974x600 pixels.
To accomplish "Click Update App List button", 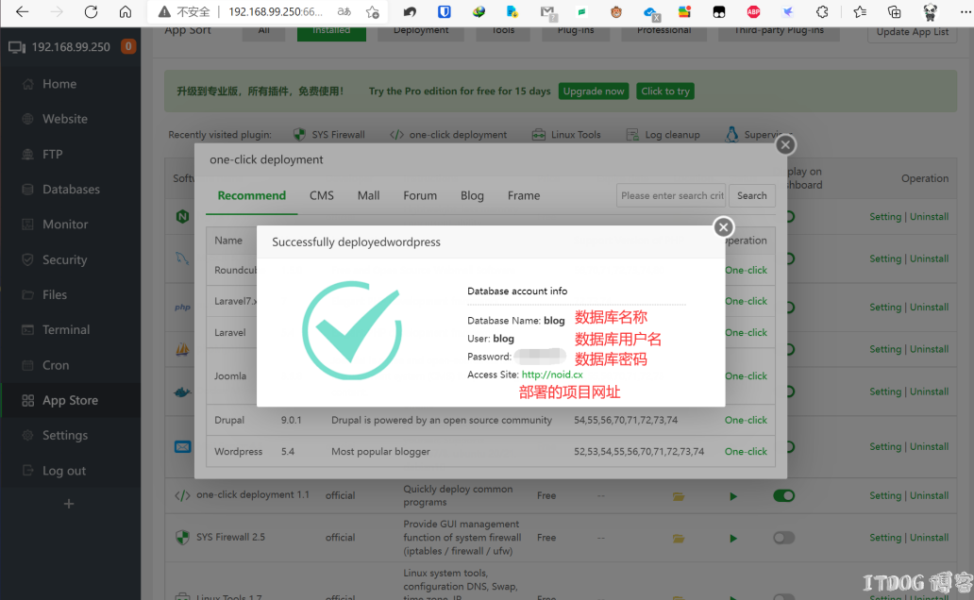I will 912,32.
